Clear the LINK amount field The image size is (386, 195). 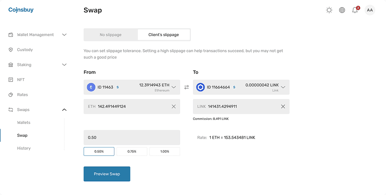pyautogui.click(x=283, y=107)
